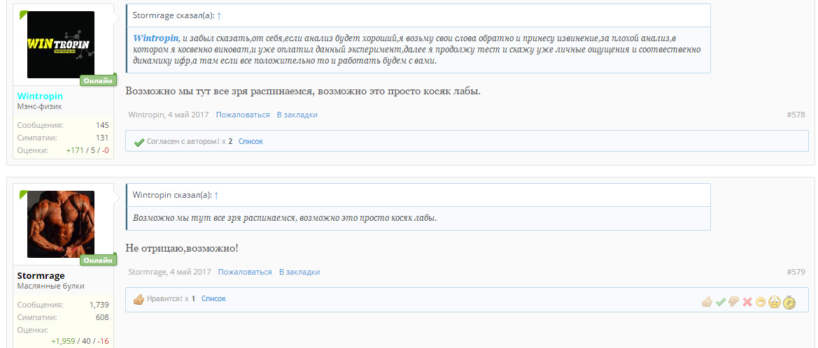Bookmark post #578 with В закладки
The height and width of the screenshot is (348, 818).
[297, 115]
